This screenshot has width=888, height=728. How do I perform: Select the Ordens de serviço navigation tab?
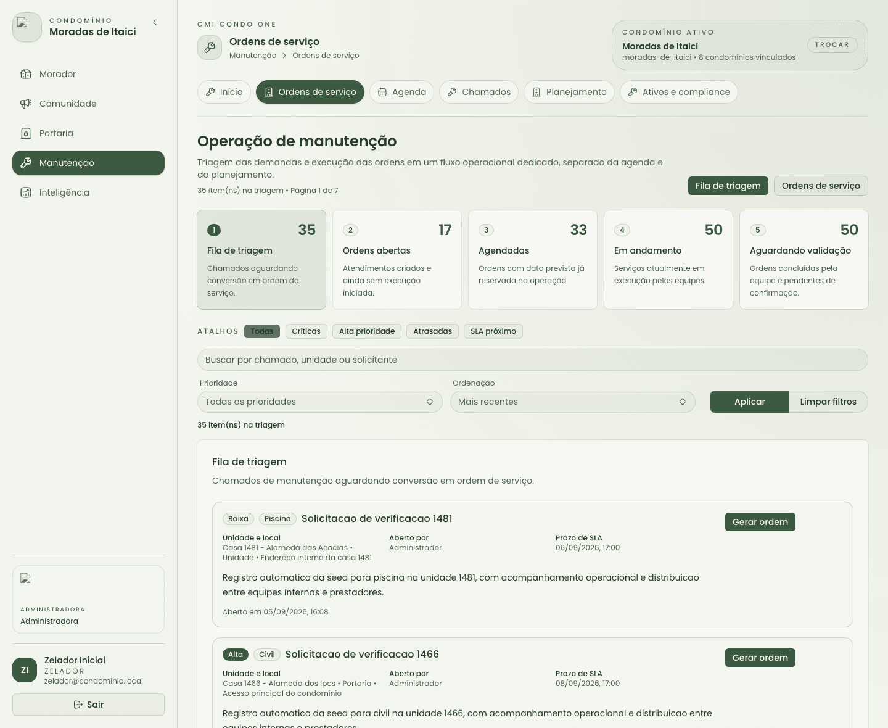pyautogui.click(x=310, y=92)
